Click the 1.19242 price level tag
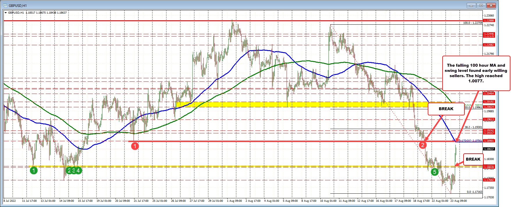 pos(489,130)
